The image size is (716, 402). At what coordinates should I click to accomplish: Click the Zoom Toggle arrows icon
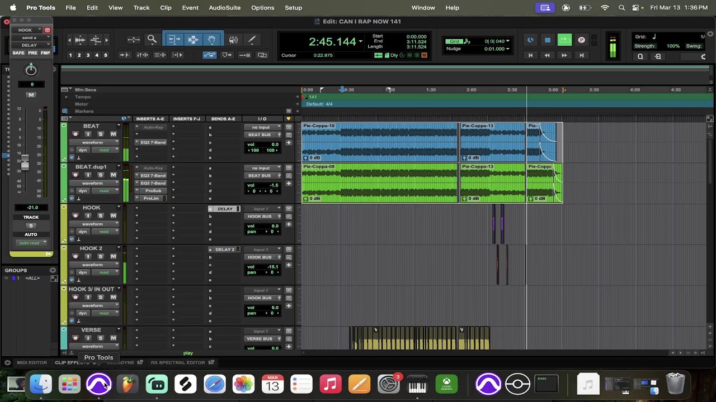pos(133,40)
